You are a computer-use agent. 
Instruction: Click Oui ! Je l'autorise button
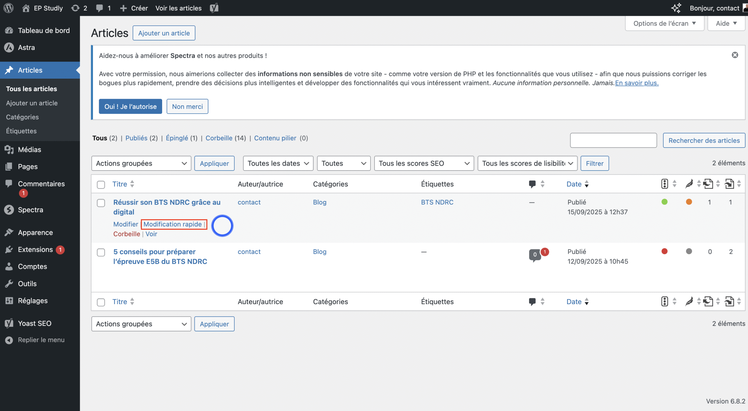click(130, 106)
